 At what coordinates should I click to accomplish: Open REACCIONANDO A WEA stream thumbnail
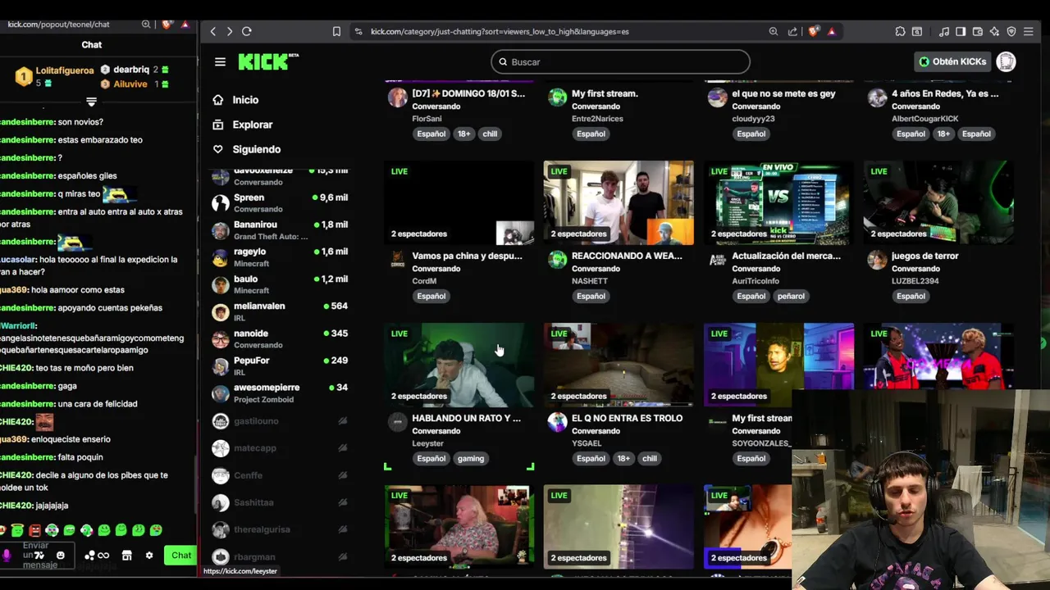pos(619,202)
